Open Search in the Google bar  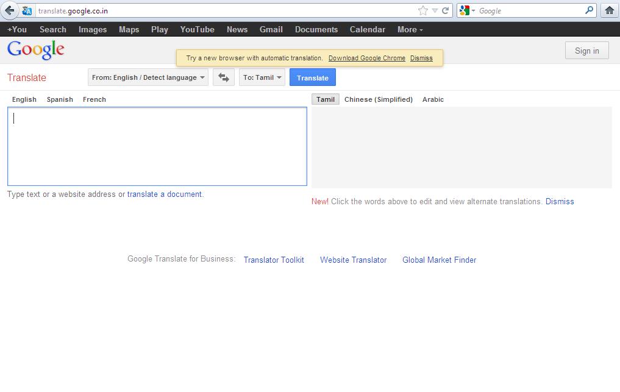pyautogui.click(x=53, y=29)
